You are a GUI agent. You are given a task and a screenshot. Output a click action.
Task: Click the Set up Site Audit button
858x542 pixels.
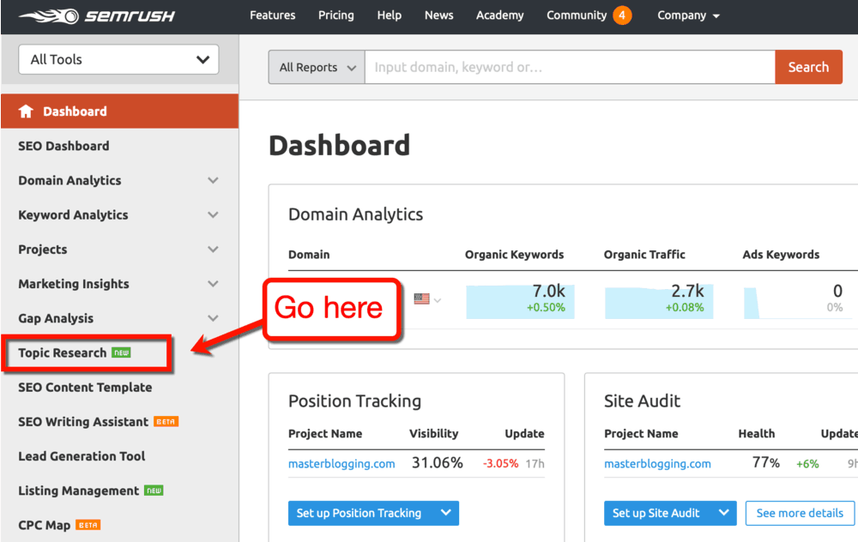(x=660, y=513)
